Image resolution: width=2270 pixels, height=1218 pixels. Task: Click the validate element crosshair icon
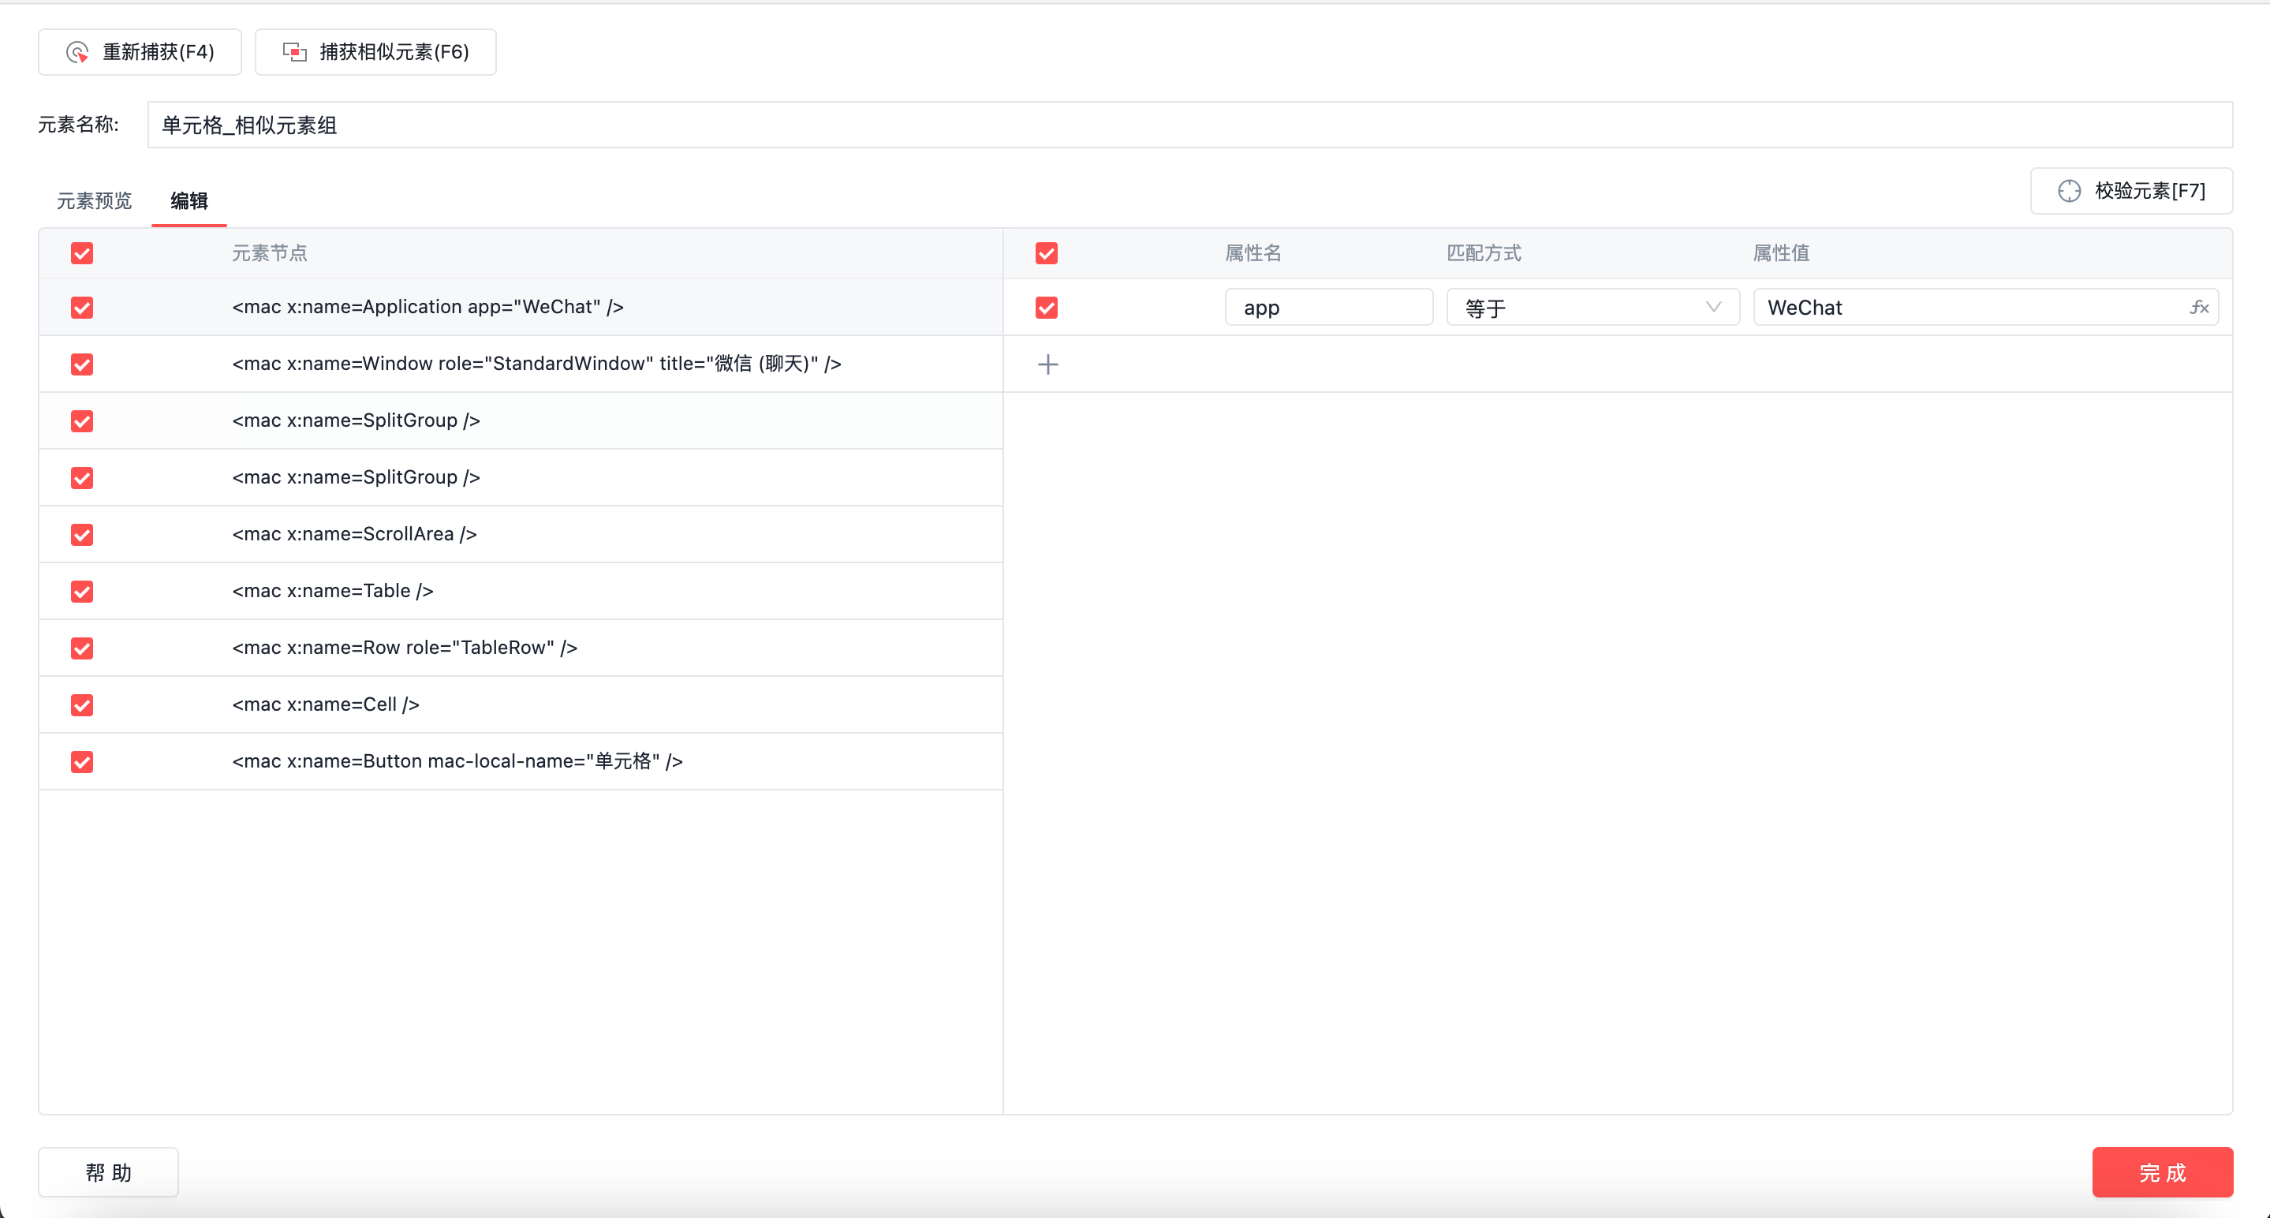tap(2068, 190)
